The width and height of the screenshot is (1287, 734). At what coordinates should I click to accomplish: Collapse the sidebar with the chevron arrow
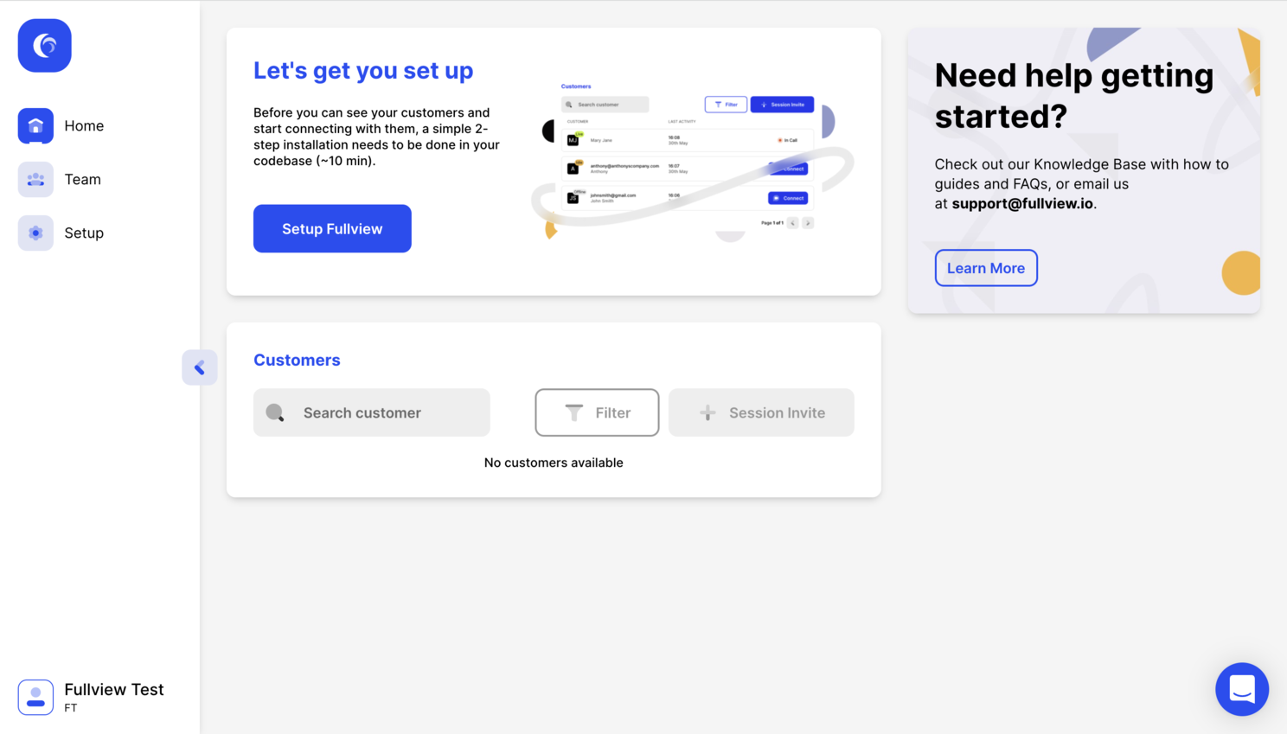tap(200, 367)
